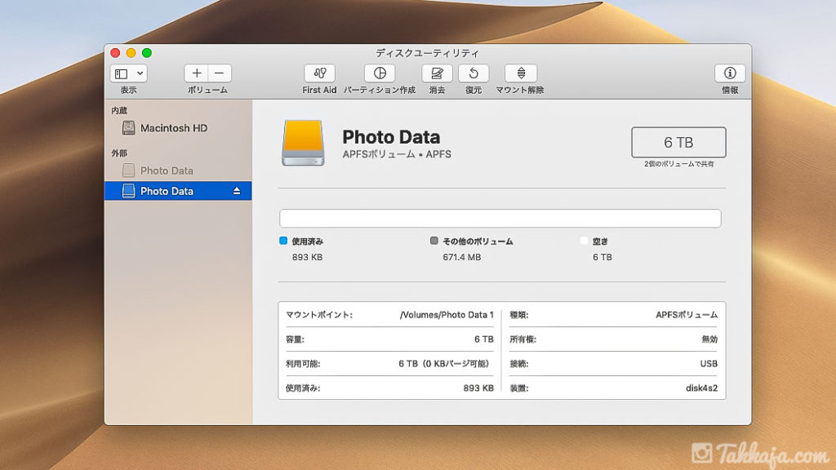Click the blue Used (使用済み) legend swatch
The width and height of the screenshot is (836, 470).
(283, 242)
